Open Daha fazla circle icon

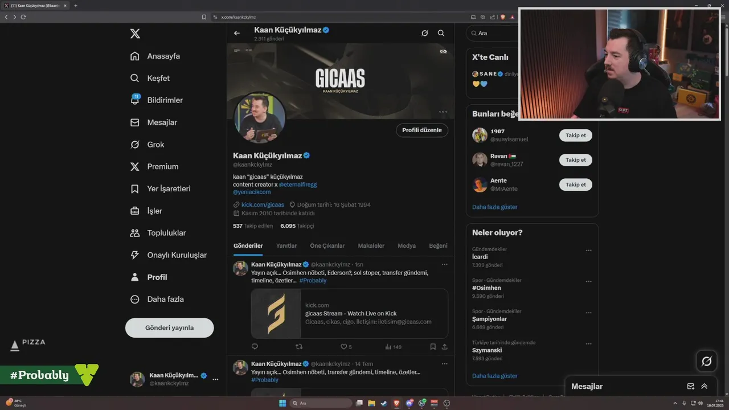(135, 299)
